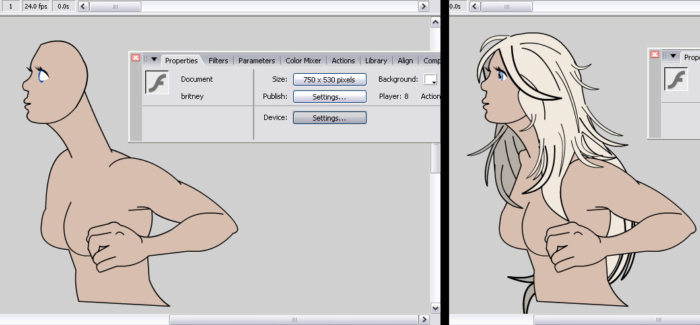Click timeline scroll right arrow in bald-figure window

424,6
